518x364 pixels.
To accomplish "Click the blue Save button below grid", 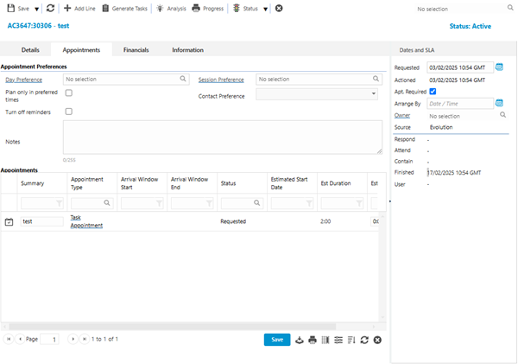I will [276, 340].
